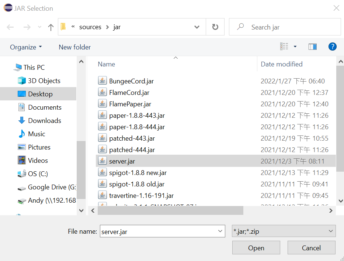Click the sources breadcrumb segment
Screen dimensions: 344x261
click(90, 27)
